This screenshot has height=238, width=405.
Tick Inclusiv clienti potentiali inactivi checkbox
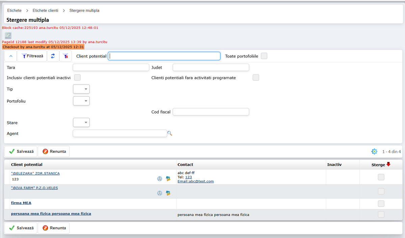point(77,78)
